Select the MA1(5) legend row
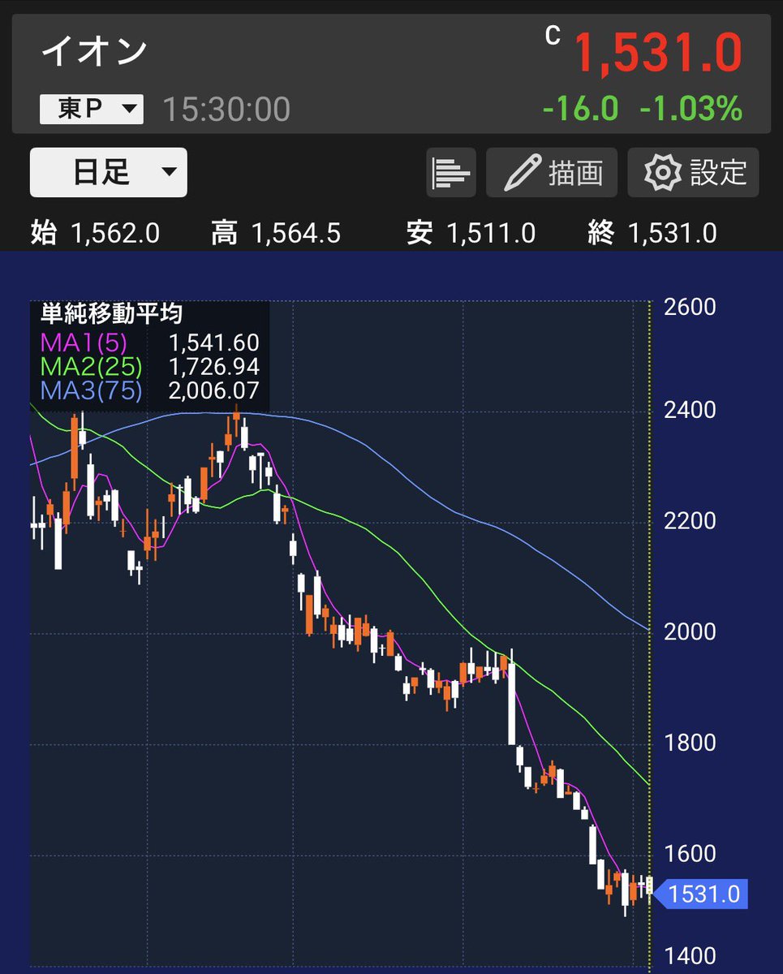The width and height of the screenshot is (783, 974). [149, 342]
